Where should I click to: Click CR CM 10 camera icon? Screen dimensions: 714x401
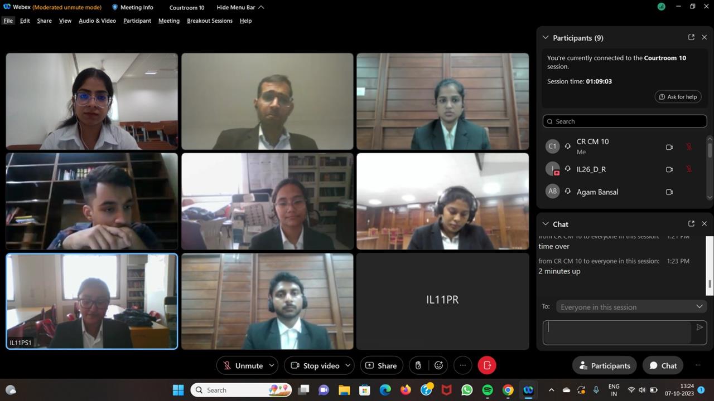tap(669, 147)
